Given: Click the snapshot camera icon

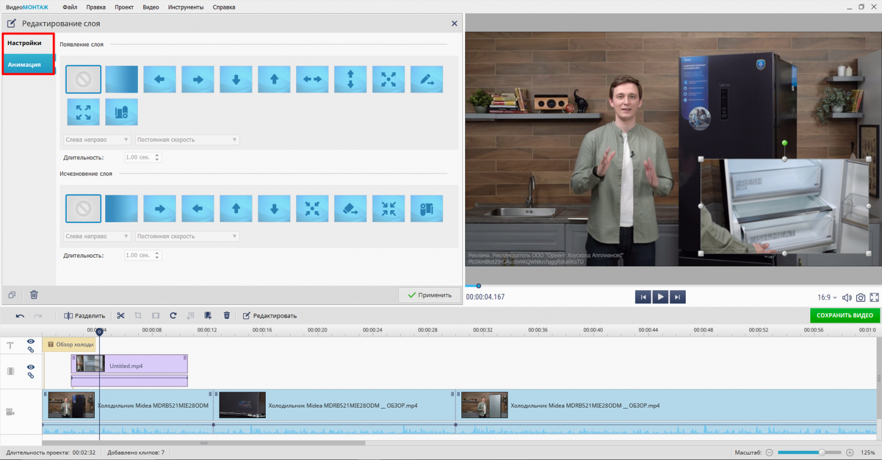Looking at the screenshot, I should 861,297.
